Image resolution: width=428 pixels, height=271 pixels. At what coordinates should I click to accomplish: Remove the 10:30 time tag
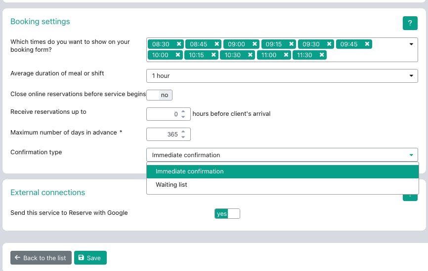point(250,55)
